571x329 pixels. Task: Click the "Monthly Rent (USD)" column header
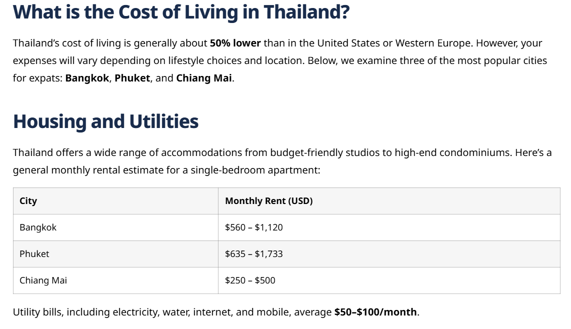268,201
